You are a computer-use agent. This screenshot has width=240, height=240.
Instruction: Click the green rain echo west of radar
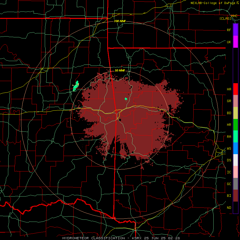point(76,86)
